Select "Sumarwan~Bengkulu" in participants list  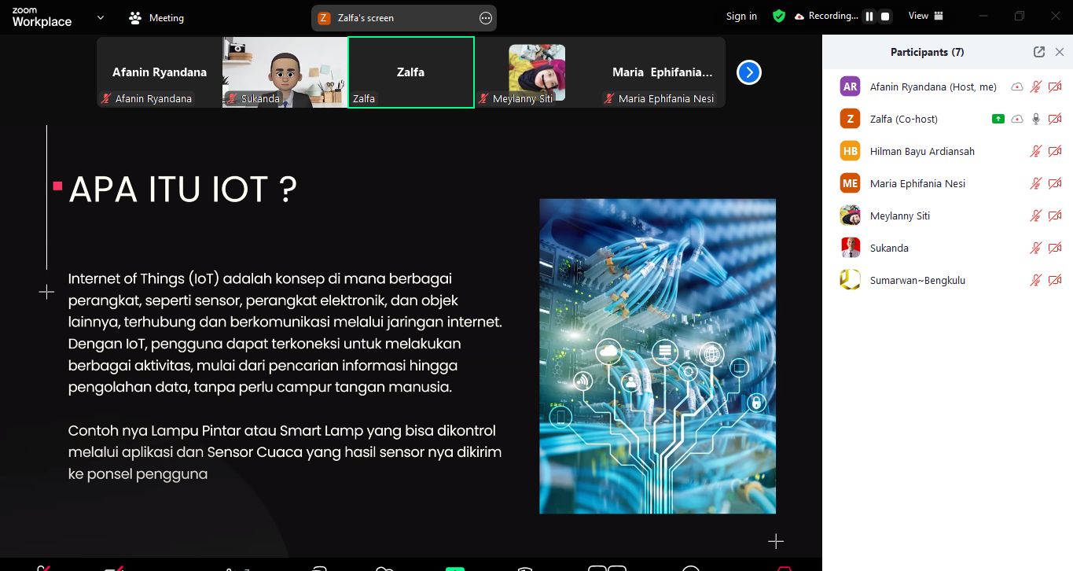pyautogui.click(x=917, y=280)
